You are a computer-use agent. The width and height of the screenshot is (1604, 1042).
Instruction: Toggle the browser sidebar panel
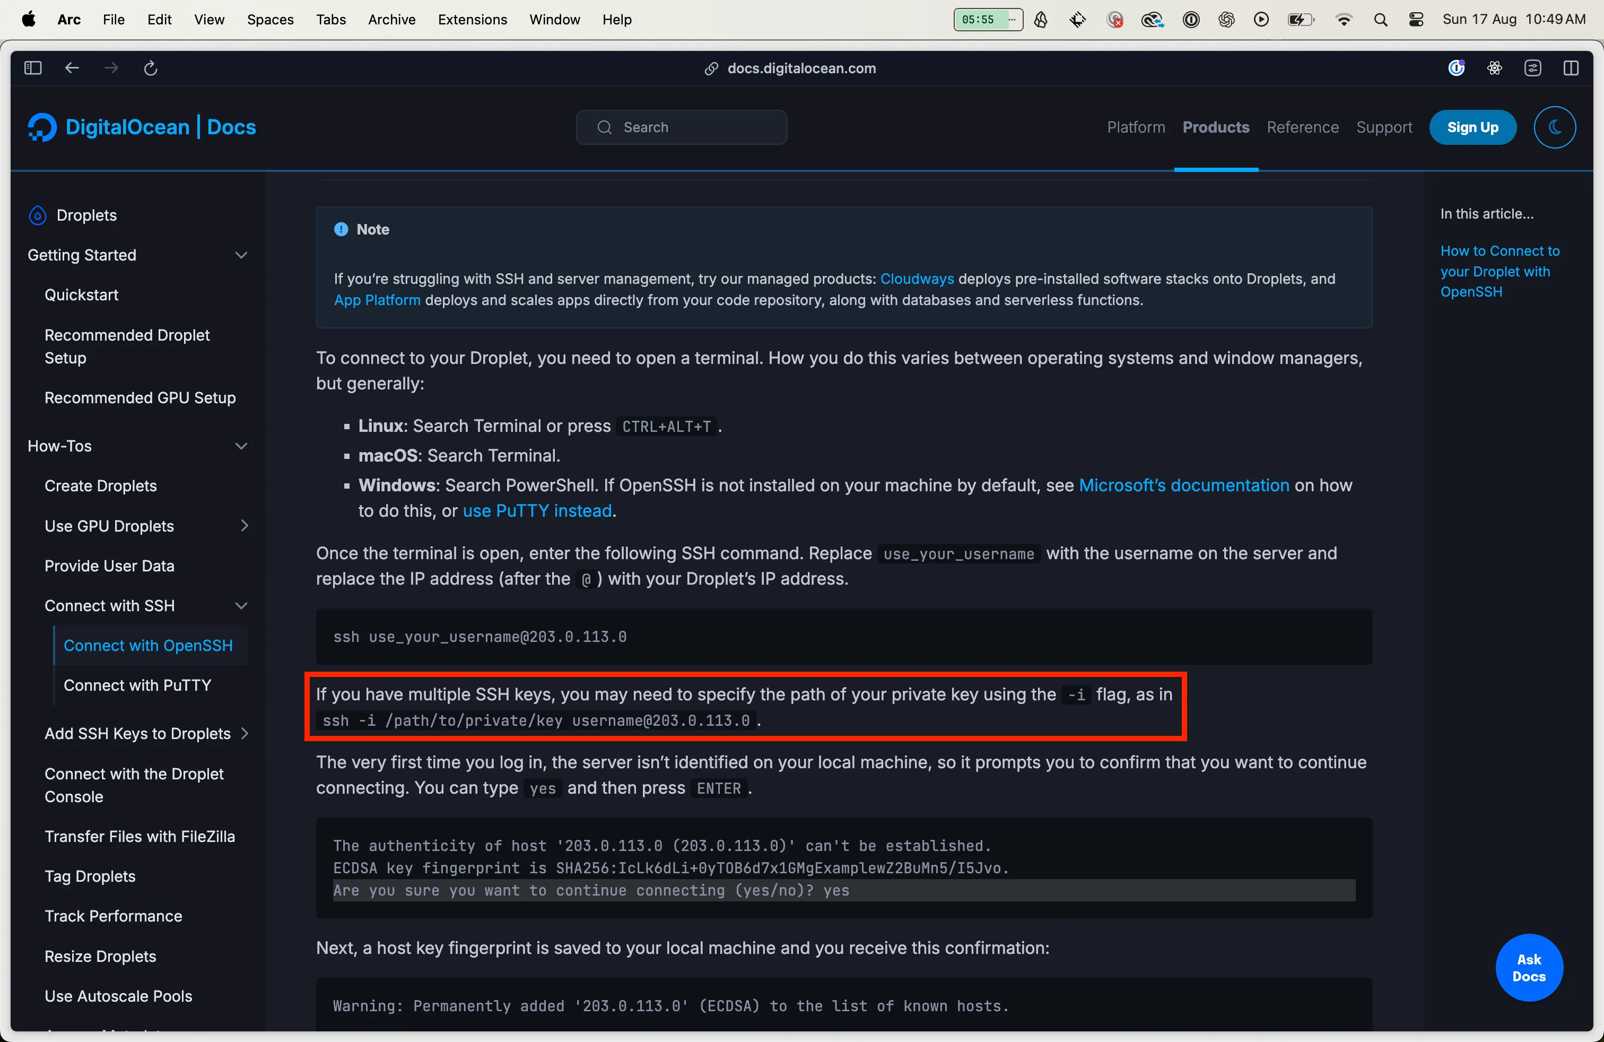32,67
